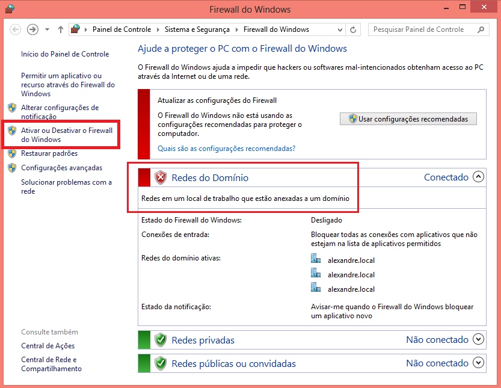Viewport: 501px width, 388px height.
Task: Click green shield for Redes públicas ou convidadas
Action: 161,363
